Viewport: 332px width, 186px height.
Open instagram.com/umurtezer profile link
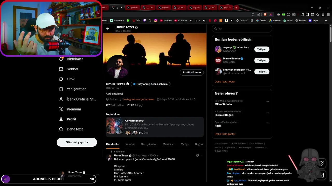click(139, 99)
